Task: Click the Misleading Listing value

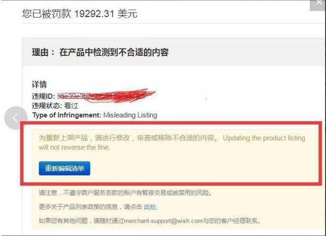Action: click(x=130, y=115)
